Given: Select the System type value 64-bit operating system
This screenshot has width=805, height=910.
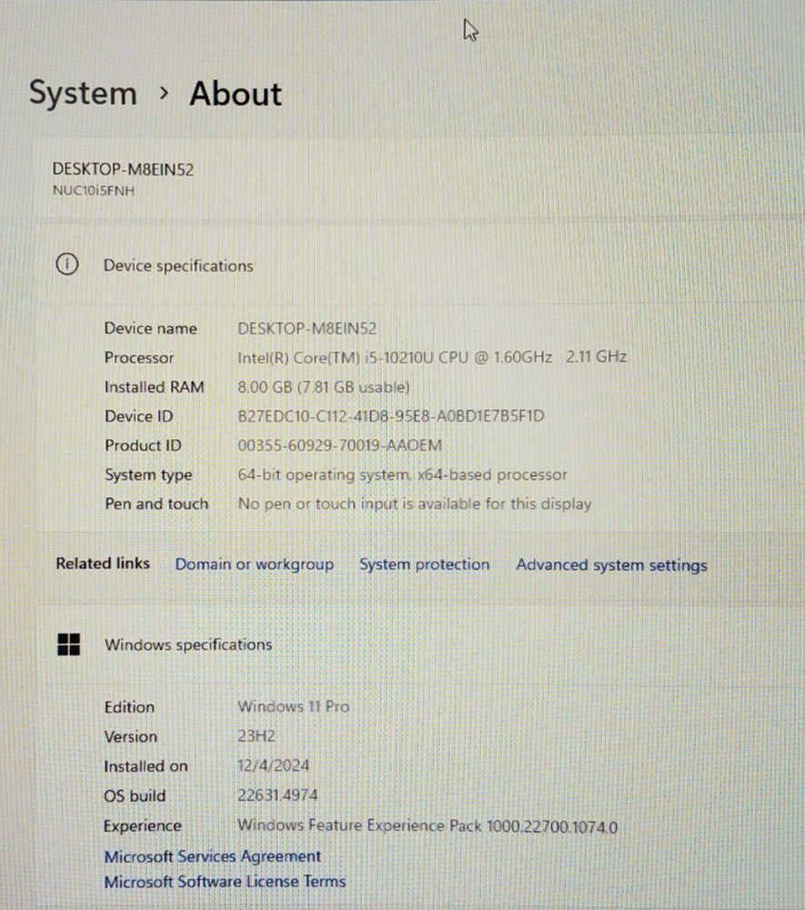Looking at the screenshot, I should tap(402, 475).
